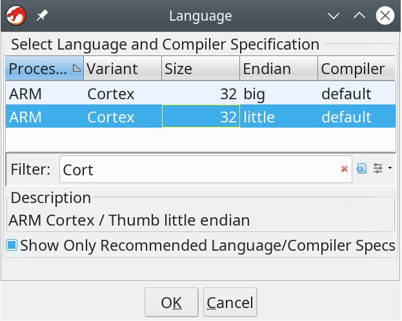Select the ARM Cortex little endian row
The image size is (402, 321).
click(201, 117)
